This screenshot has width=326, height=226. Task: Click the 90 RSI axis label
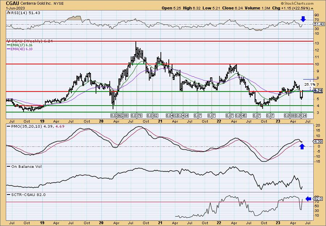[317, 15]
